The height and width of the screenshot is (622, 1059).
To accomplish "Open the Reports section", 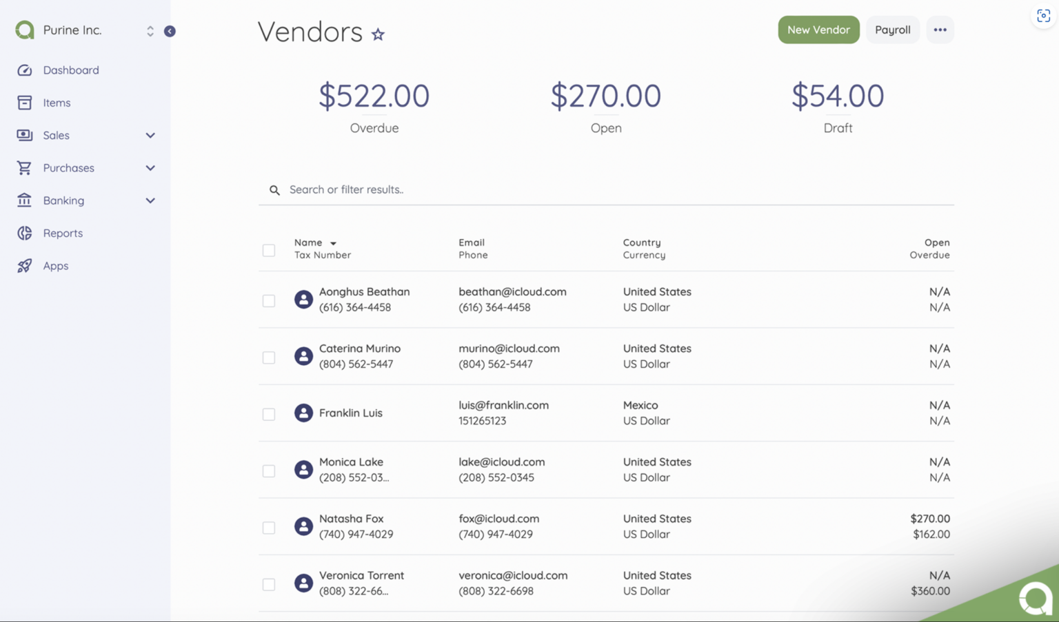I will pyautogui.click(x=63, y=233).
